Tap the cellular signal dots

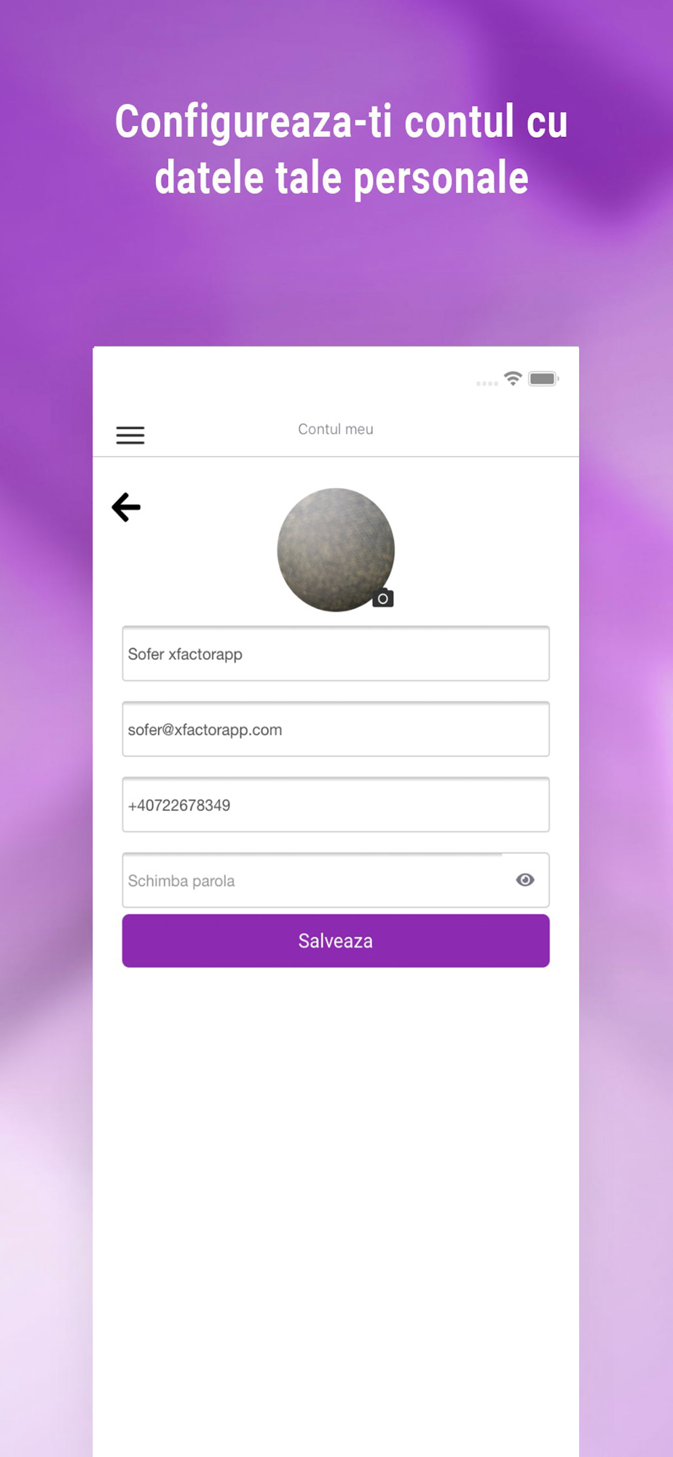click(487, 383)
